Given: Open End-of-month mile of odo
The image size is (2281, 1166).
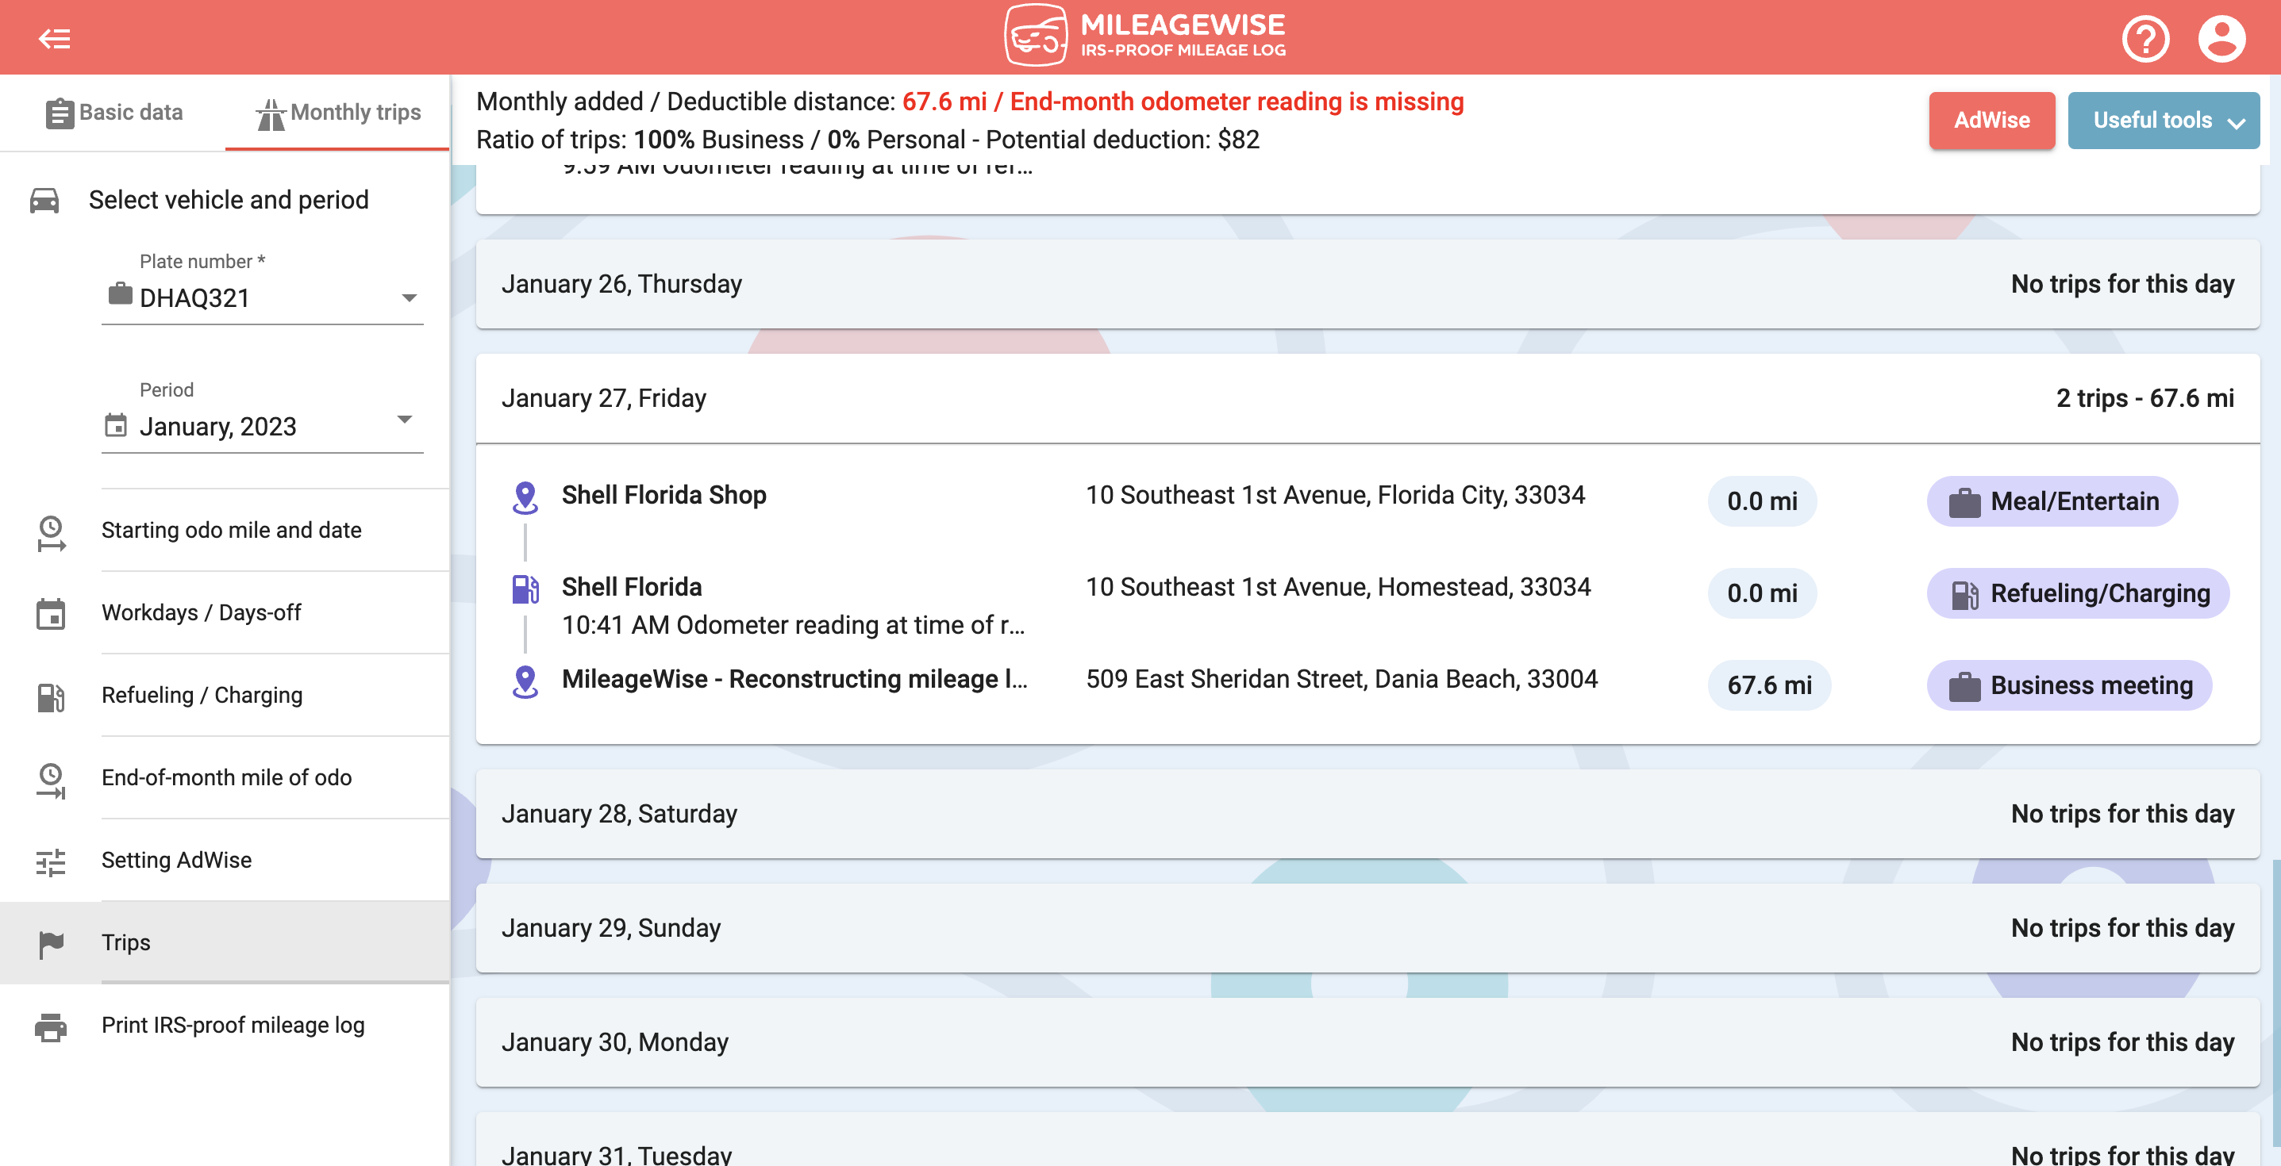Looking at the screenshot, I should click(x=225, y=777).
